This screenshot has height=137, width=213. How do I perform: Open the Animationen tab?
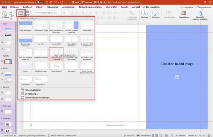coord(68,7)
